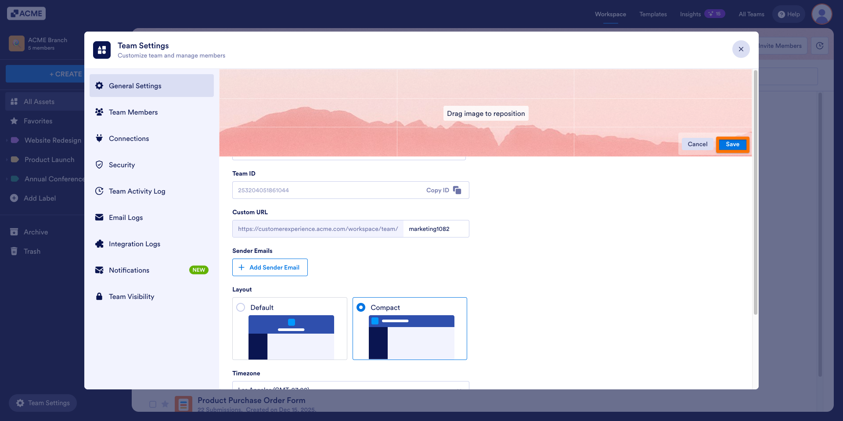Open Integration Logs section

(x=151, y=244)
